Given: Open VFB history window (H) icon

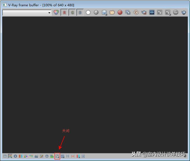Looking at the screenshot, I should pyautogui.click(x=68, y=156).
